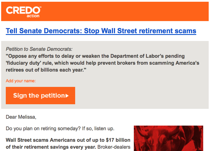Click empty gray area right of petition button
The height and width of the screenshot is (151, 211).
coord(141,96)
